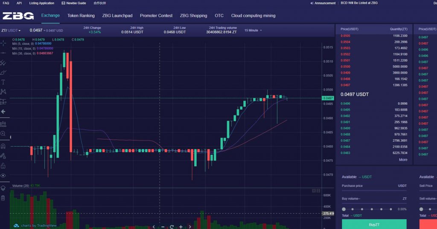This screenshot has width=437, height=229.
Task: Open the object tree layers icon
Action: pos(3,188)
